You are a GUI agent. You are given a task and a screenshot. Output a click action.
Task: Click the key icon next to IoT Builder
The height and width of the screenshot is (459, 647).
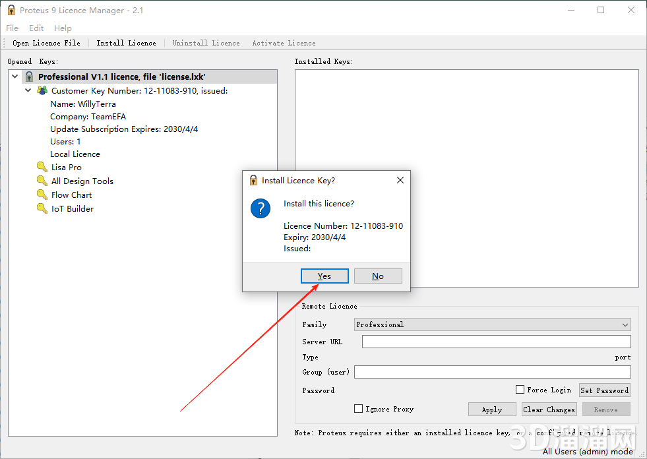click(x=42, y=209)
